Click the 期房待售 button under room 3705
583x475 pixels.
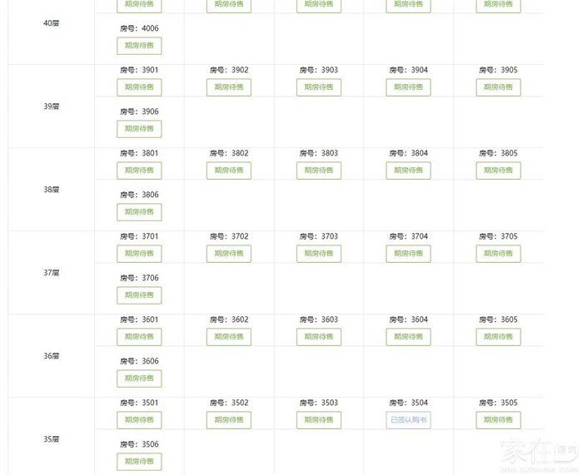498,254
